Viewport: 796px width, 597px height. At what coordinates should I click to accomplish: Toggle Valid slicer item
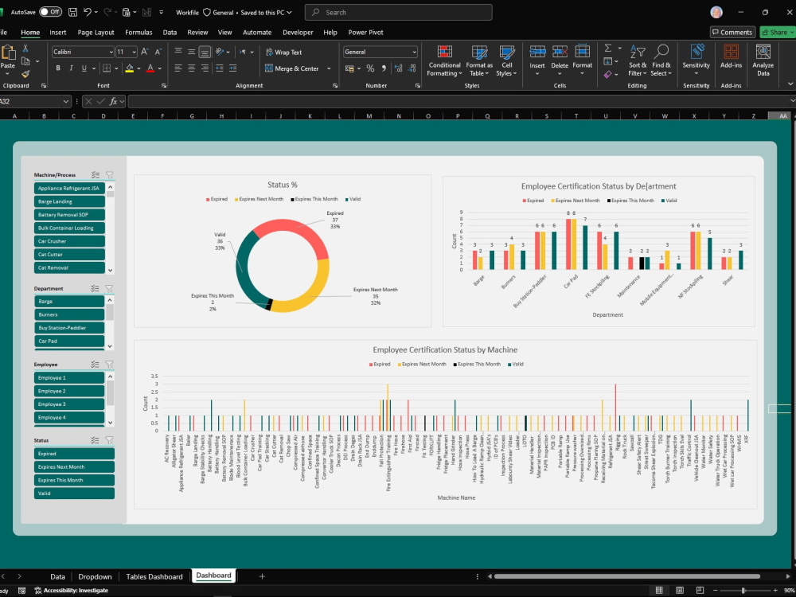(x=74, y=494)
